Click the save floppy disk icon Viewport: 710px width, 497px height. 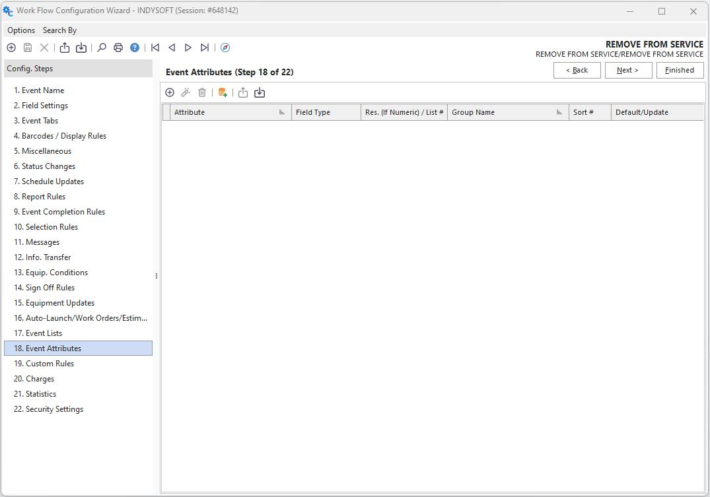(x=28, y=48)
